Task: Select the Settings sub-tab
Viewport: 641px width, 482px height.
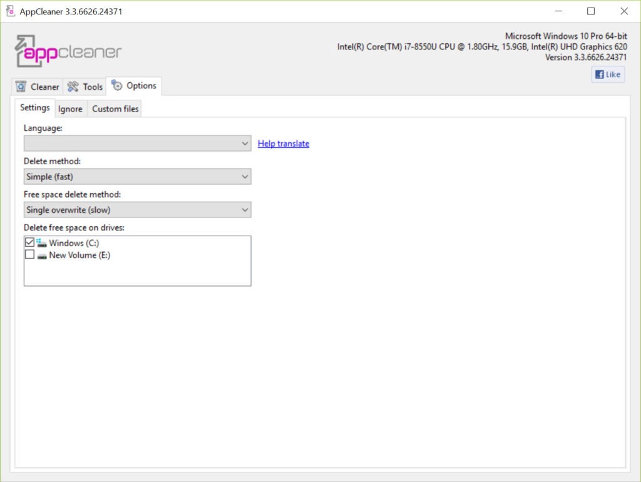Action: 35,108
